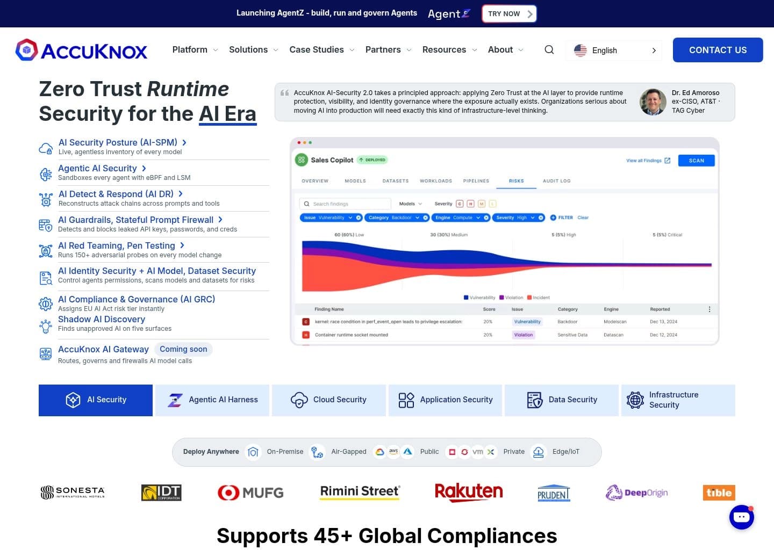Click Dr. Ed Amoroso's portrait photo
Screen dimensions: 774x550
653,102
